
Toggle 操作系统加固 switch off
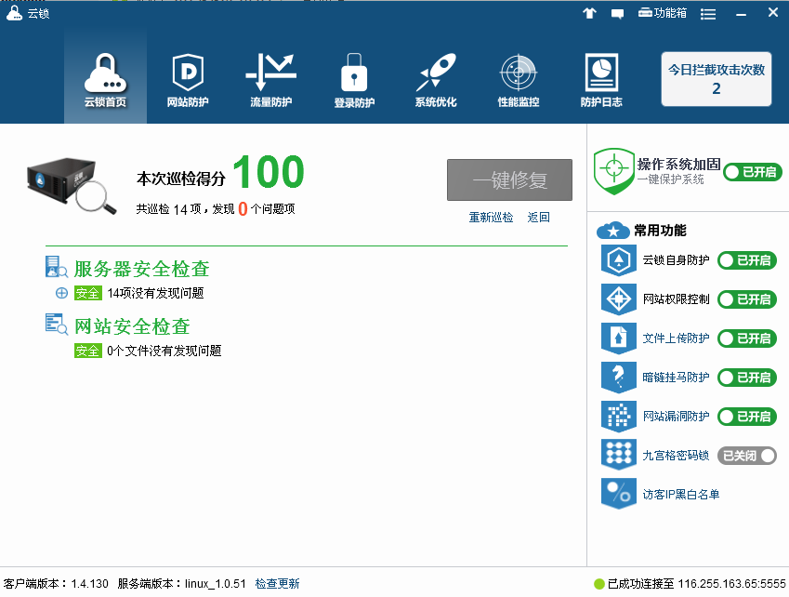[752, 172]
